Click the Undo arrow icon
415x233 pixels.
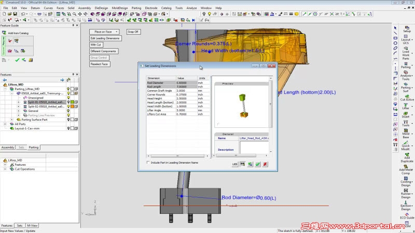(x=23, y=14)
